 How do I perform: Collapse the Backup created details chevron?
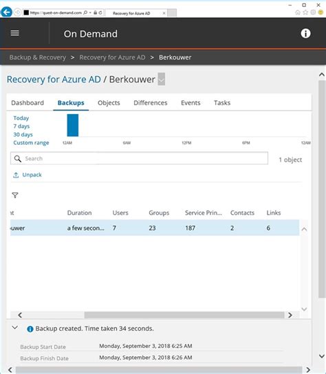coord(15,327)
